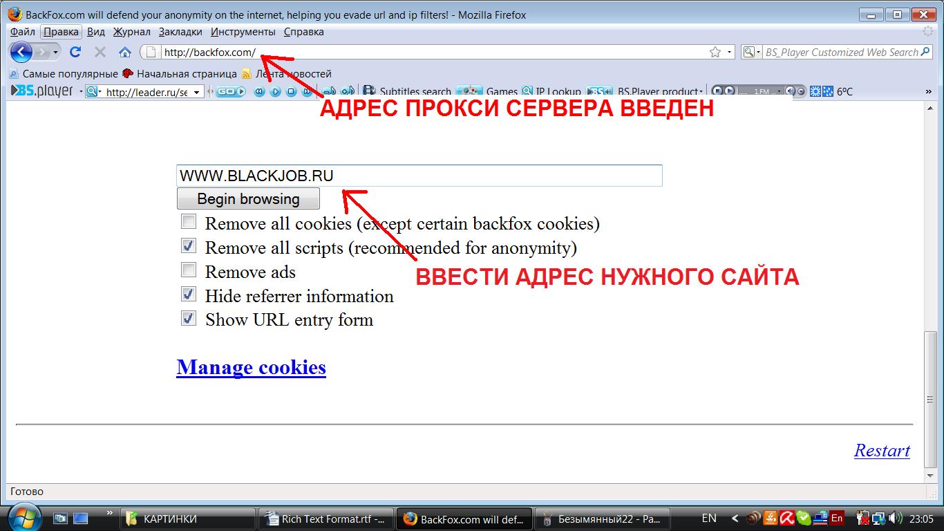Open the Правка menu
The image size is (944, 531).
pyautogui.click(x=62, y=32)
